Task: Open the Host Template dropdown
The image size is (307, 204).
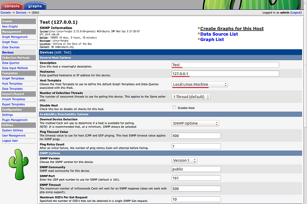Action: click(x=200, y=85)
